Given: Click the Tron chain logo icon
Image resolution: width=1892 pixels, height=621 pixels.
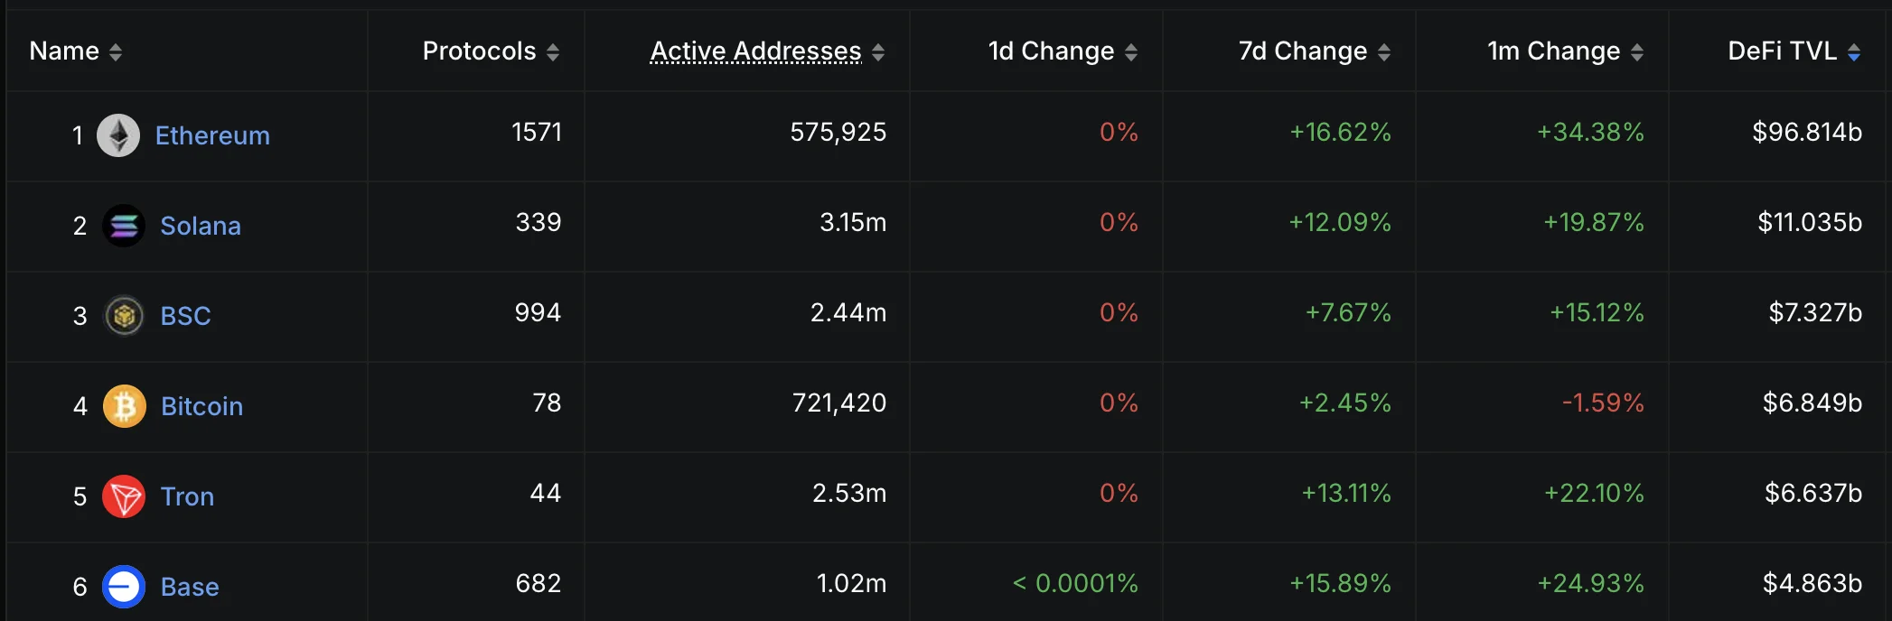Looking at the screenshot, I should click(124, 496).
